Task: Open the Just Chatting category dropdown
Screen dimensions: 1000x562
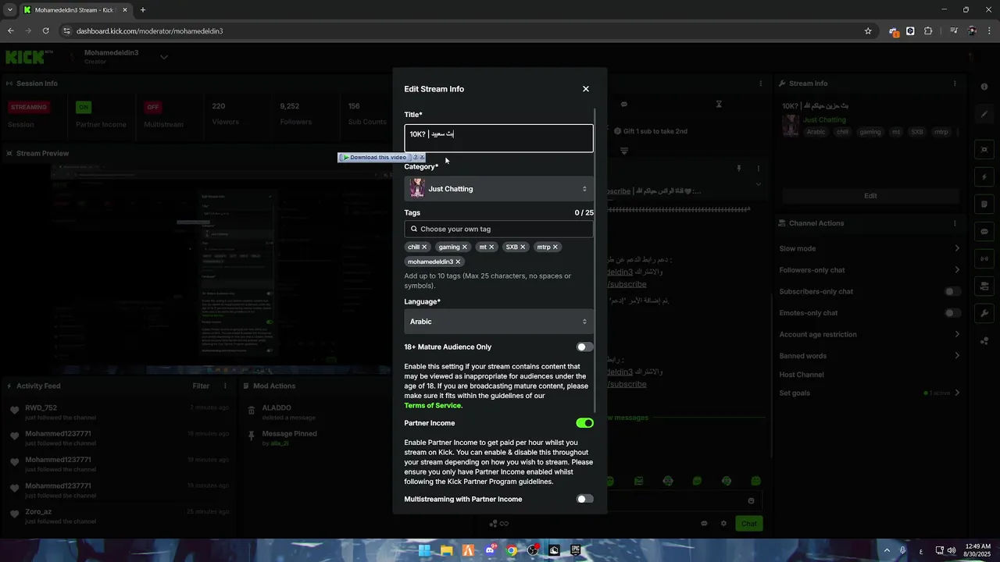Action: (x=498, y=189)
